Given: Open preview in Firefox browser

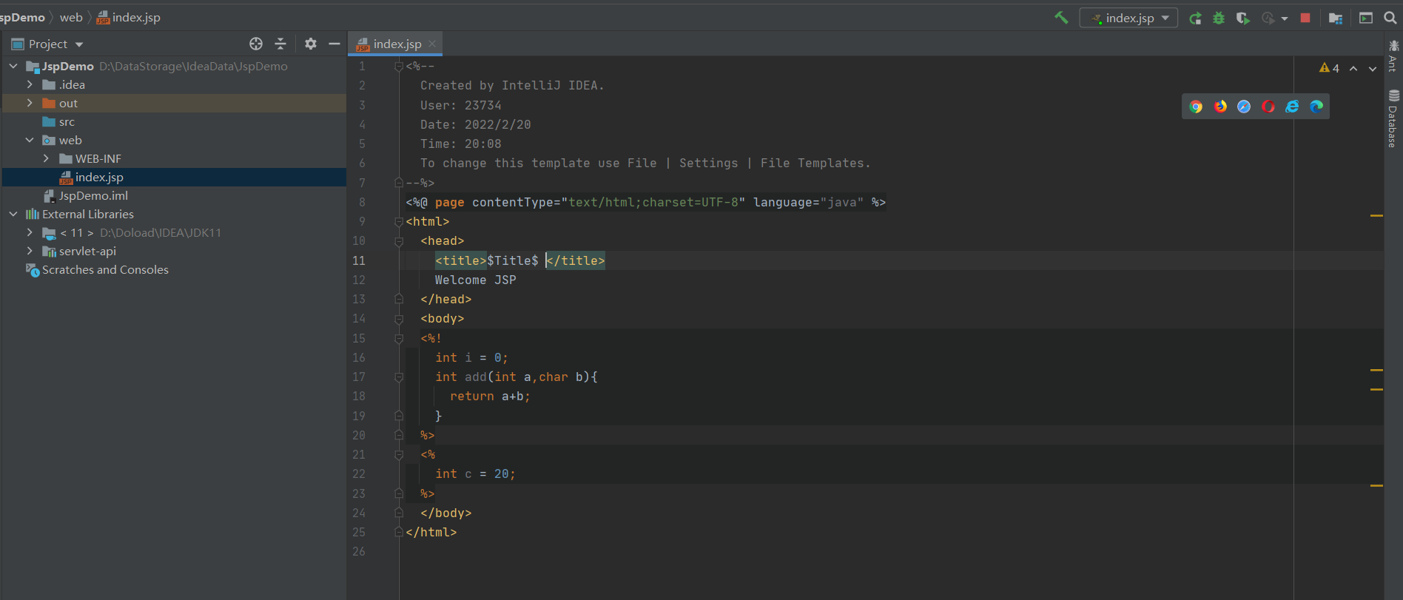Looking at the screenshot, I should [x=1220, y=107].
